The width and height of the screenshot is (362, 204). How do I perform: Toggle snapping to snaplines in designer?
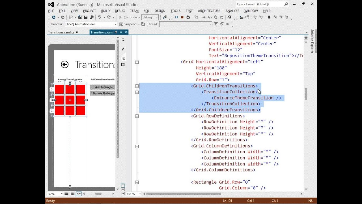(x=79, y=194)
